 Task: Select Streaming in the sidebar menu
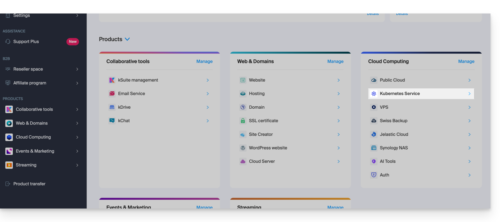[x=26, y=165]
